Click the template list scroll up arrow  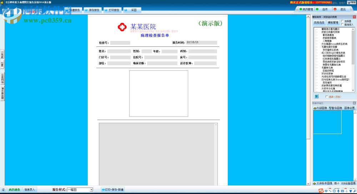point(353,29)
